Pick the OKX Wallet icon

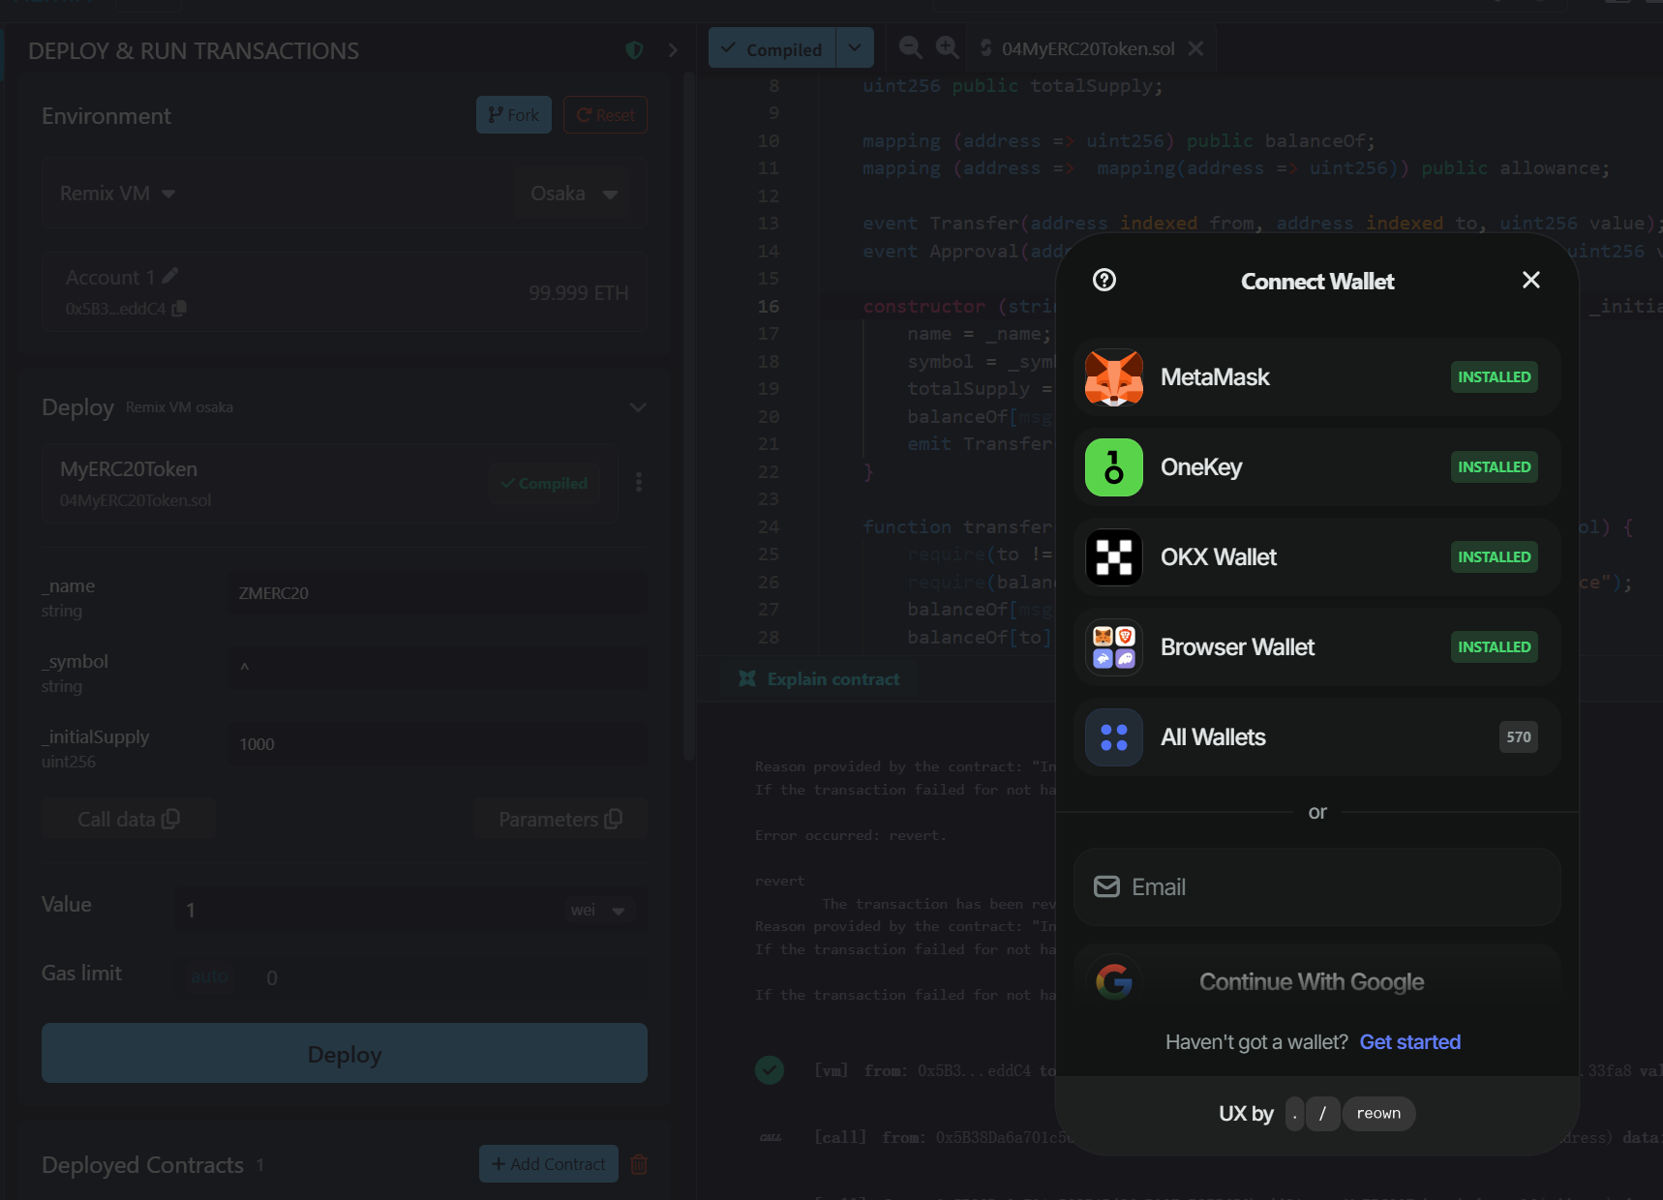click(1114, 557)
